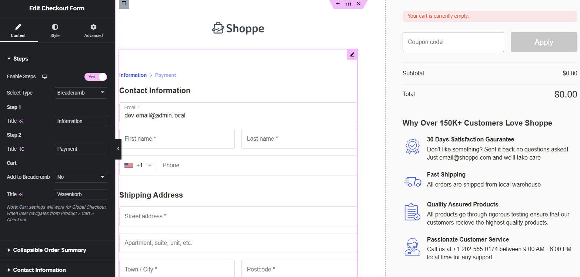Click the satisfaction guarantee badge icon

412,147
